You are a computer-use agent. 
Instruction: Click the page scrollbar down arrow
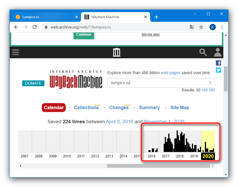[226, 175]
